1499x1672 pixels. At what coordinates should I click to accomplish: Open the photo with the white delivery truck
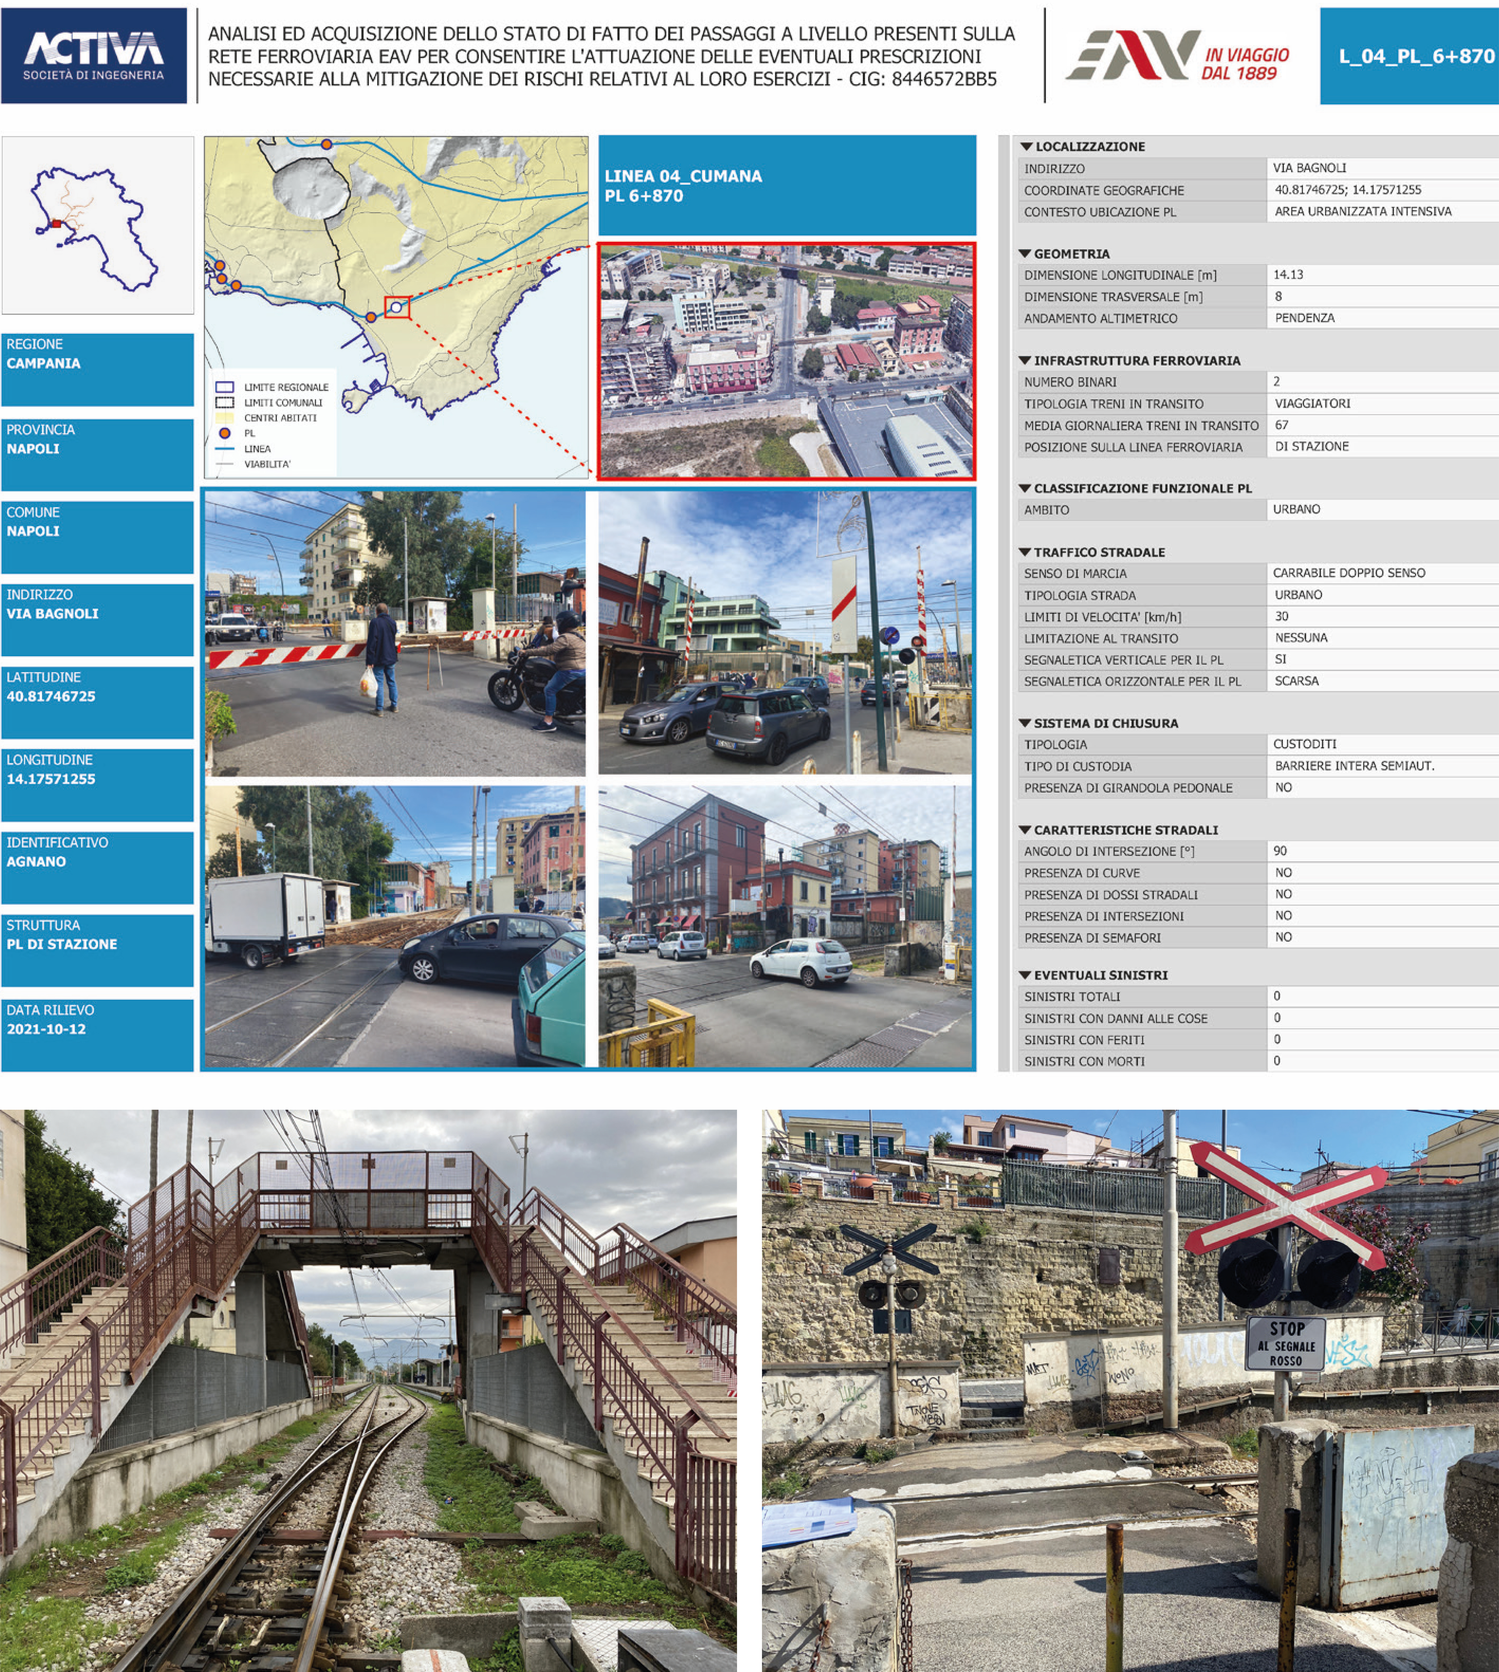[x=395, y=926]
